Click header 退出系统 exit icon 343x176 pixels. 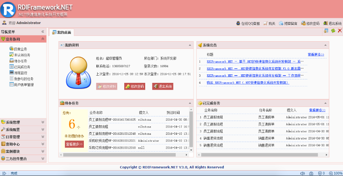pos(325,23)
